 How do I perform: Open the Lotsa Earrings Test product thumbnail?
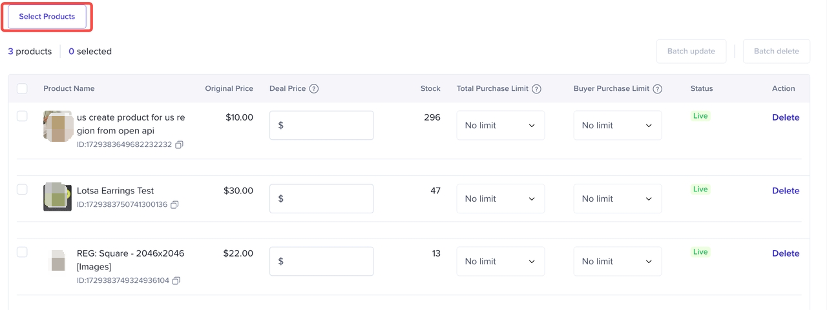pyautogui.click(x=58, y=197)
